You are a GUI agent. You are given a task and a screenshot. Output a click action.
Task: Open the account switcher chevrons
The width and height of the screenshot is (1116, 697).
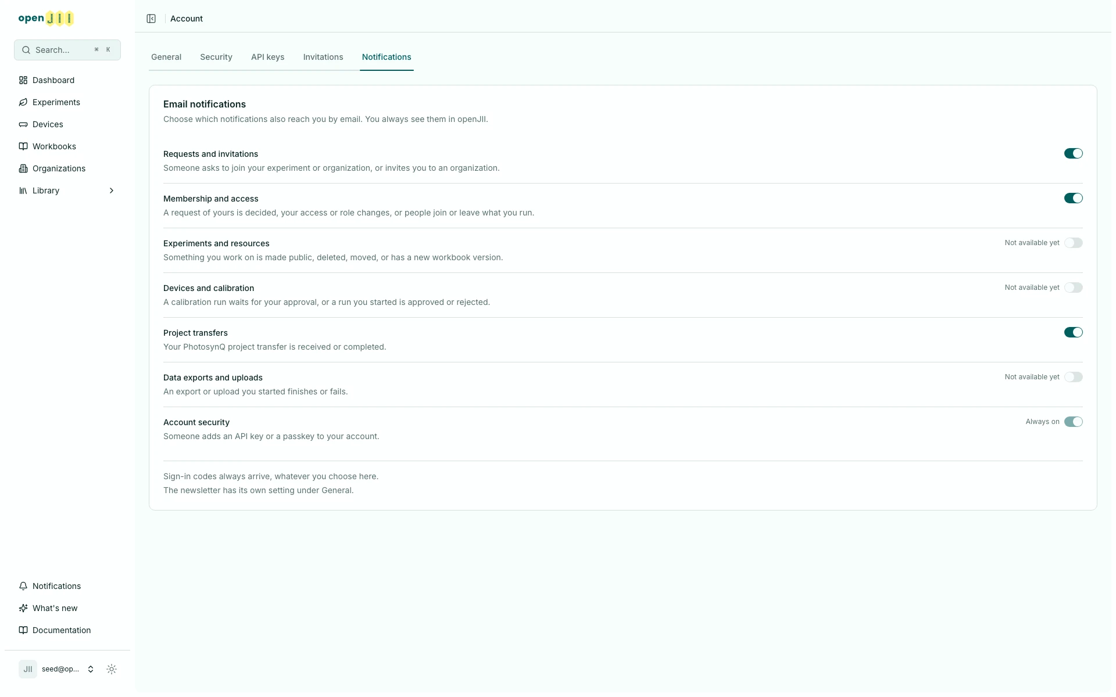pyautogui.click(x=91, y=669)
